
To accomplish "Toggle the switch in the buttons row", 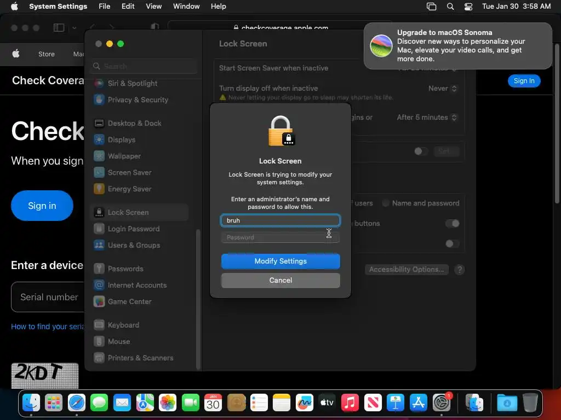I will [x=452, y=224].
